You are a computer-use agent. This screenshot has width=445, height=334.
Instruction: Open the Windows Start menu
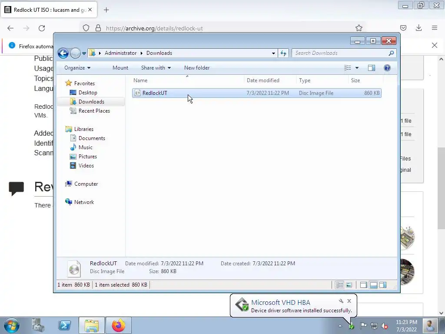coord(12,325)
